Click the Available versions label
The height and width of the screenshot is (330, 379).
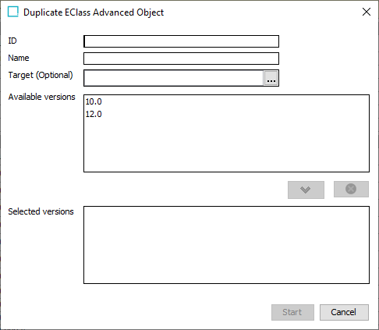click(x=41, y=97)
